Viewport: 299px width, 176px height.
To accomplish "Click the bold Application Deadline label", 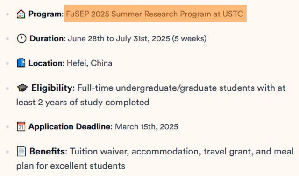I will [x=70, y=126].
